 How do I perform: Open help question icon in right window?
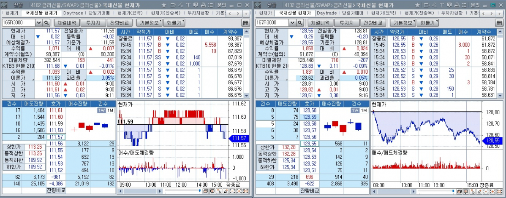449,5
